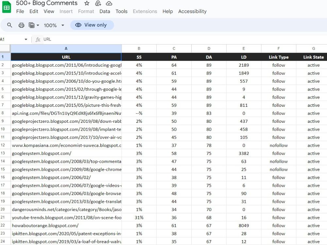Open the Edit menu
Screen dimensions: 327x245
point(34,11)
